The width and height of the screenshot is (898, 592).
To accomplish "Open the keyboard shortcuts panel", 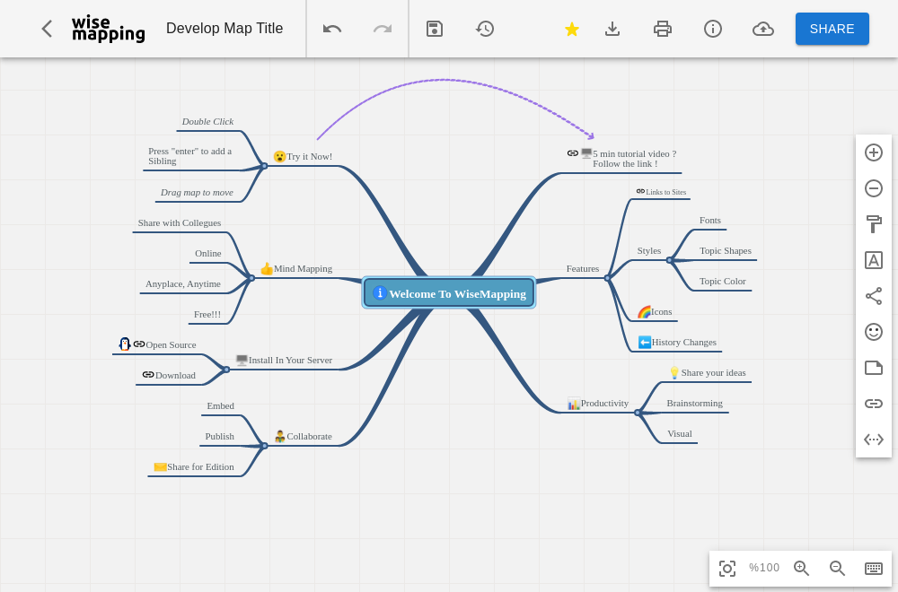I will (x=874, y=569).
